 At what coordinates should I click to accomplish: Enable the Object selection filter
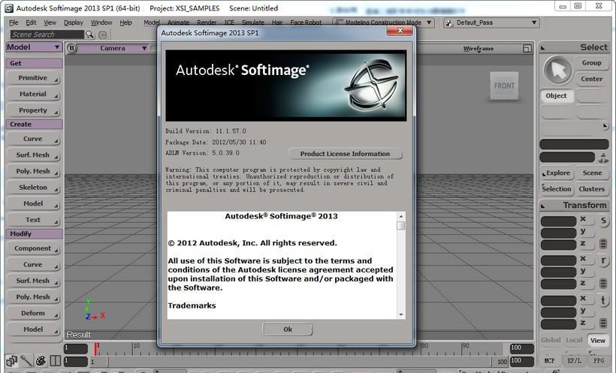(557, 96)
